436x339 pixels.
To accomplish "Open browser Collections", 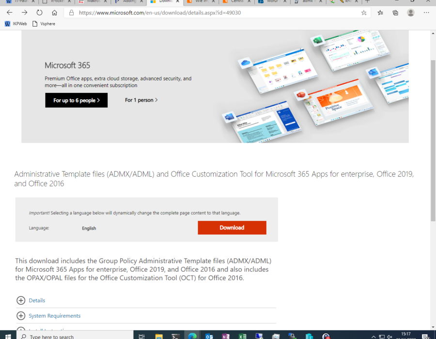I will point(395,13).
